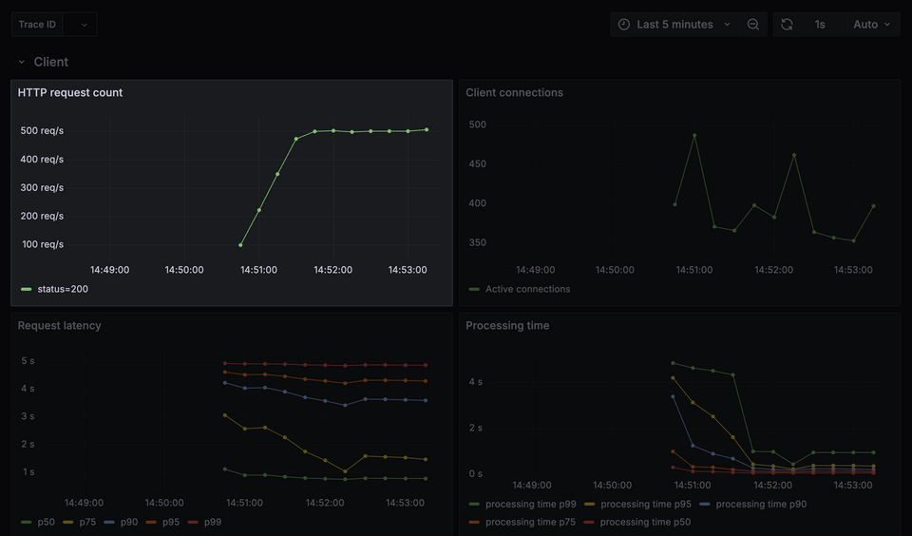Click the last data point of HTTP request count
The width and height of the screenshot is (912, 536).
pos(427,130)
